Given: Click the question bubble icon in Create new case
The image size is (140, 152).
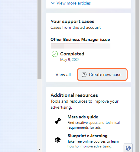Looking at the screenshot, I should pyautogui.click(x=84, y=74).
